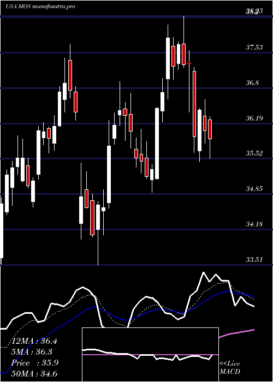Click the last red candlestick on the right
273x382 pixels.
[210, 129]
